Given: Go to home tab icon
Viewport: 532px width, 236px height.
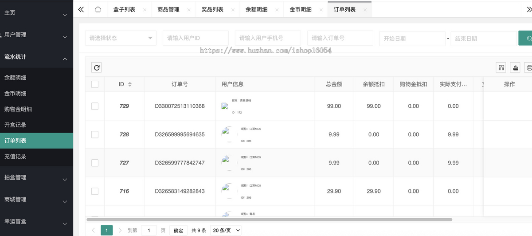Looking at the screenshot, I should pos(98,9).
